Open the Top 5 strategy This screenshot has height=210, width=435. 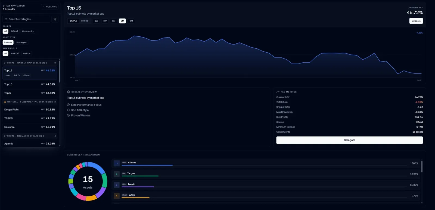tap(30, 93)
